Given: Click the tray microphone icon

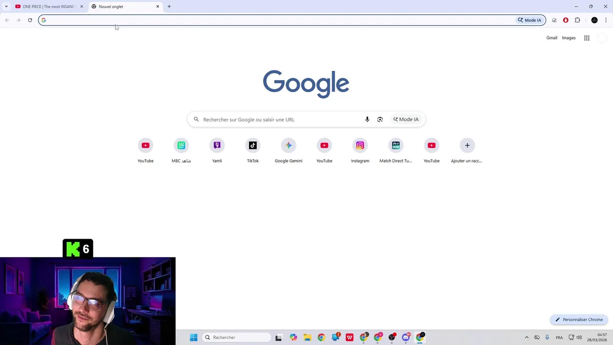Looking at the screenshot, I should 547,337.
